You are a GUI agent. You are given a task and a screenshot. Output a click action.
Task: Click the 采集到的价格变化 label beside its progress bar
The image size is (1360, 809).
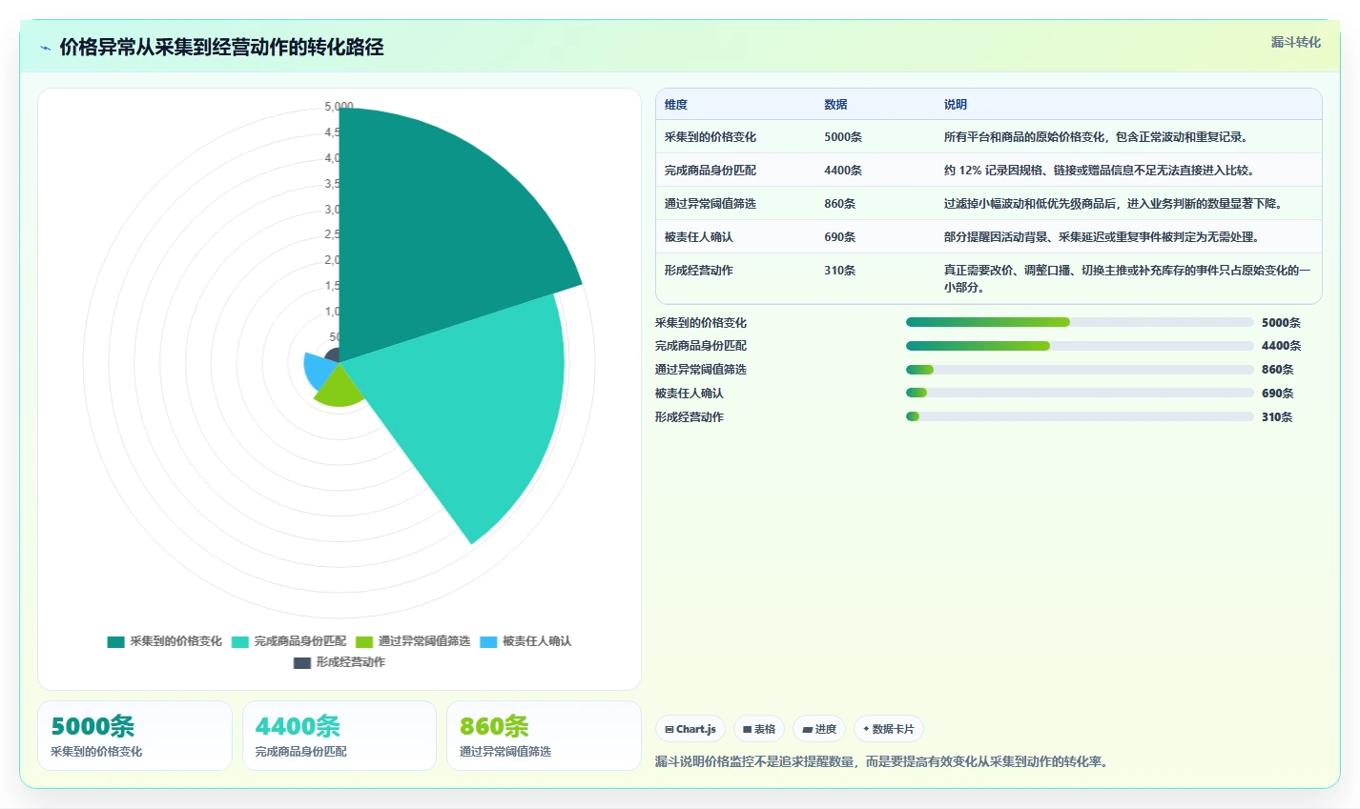point(701,323)
